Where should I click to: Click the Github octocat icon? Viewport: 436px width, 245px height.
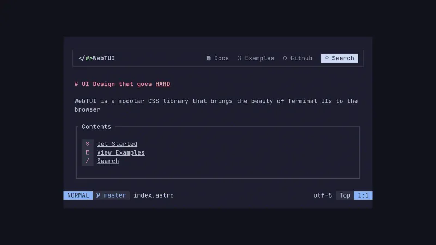click(284, 58)
